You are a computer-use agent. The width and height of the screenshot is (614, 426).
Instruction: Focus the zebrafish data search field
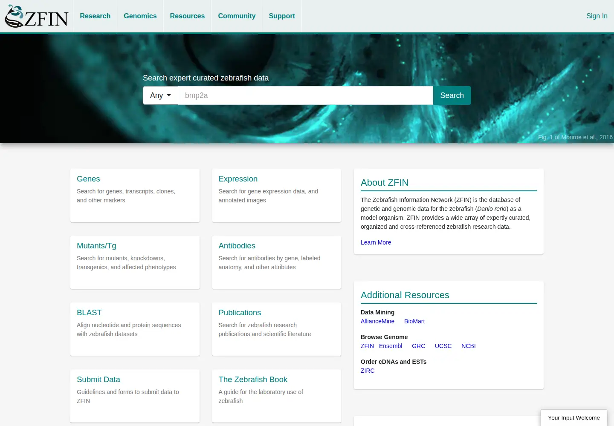pyautogui.click(x=305, y=95)
